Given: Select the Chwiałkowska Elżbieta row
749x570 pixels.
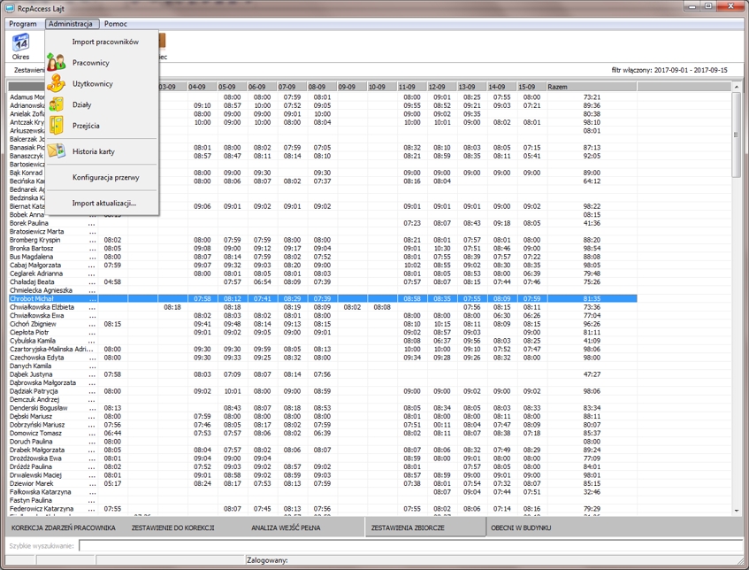Looking at the screenshot, I should (42, 307).
